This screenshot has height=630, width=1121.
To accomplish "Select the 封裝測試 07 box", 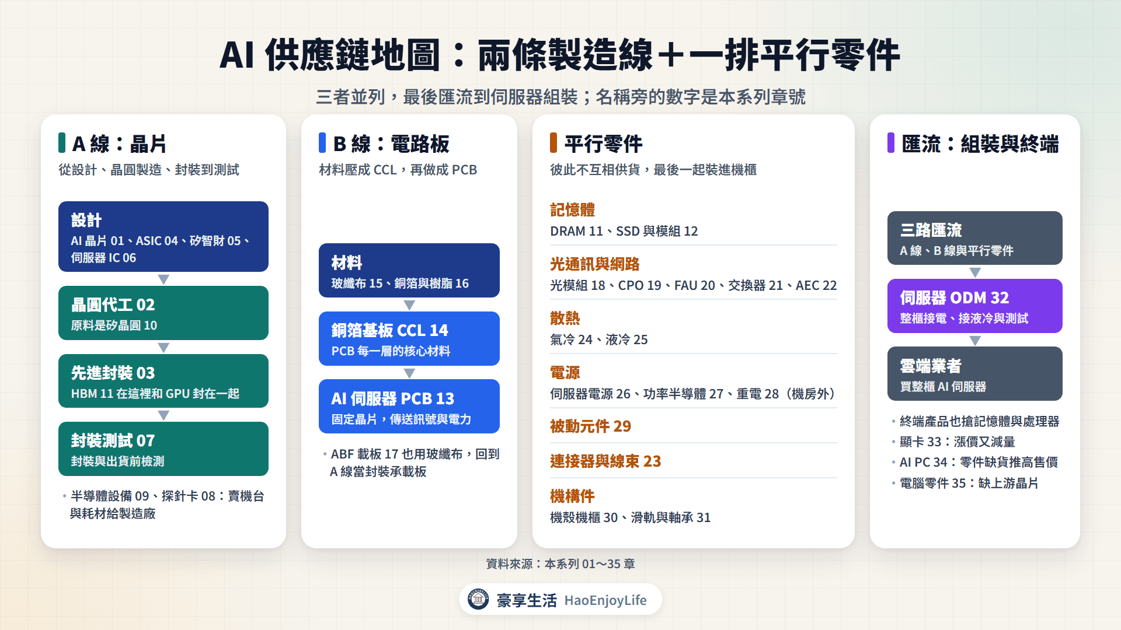I will (x=163, y=449).
